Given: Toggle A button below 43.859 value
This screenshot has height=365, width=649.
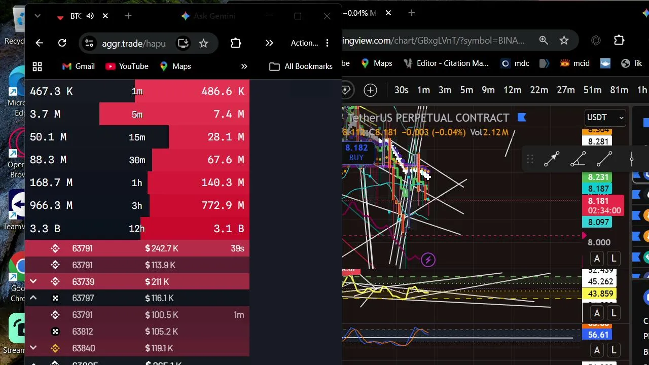Looking at the screenshot, I should click(x=597, y=313).
